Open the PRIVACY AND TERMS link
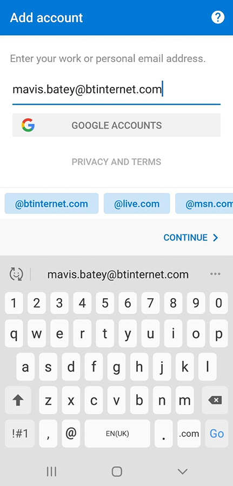This screenshot has height=486, width=233. 116,162
